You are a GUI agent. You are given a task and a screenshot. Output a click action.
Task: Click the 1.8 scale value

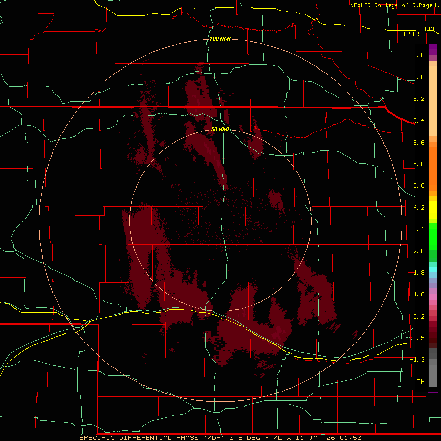[x=419, y=273]
